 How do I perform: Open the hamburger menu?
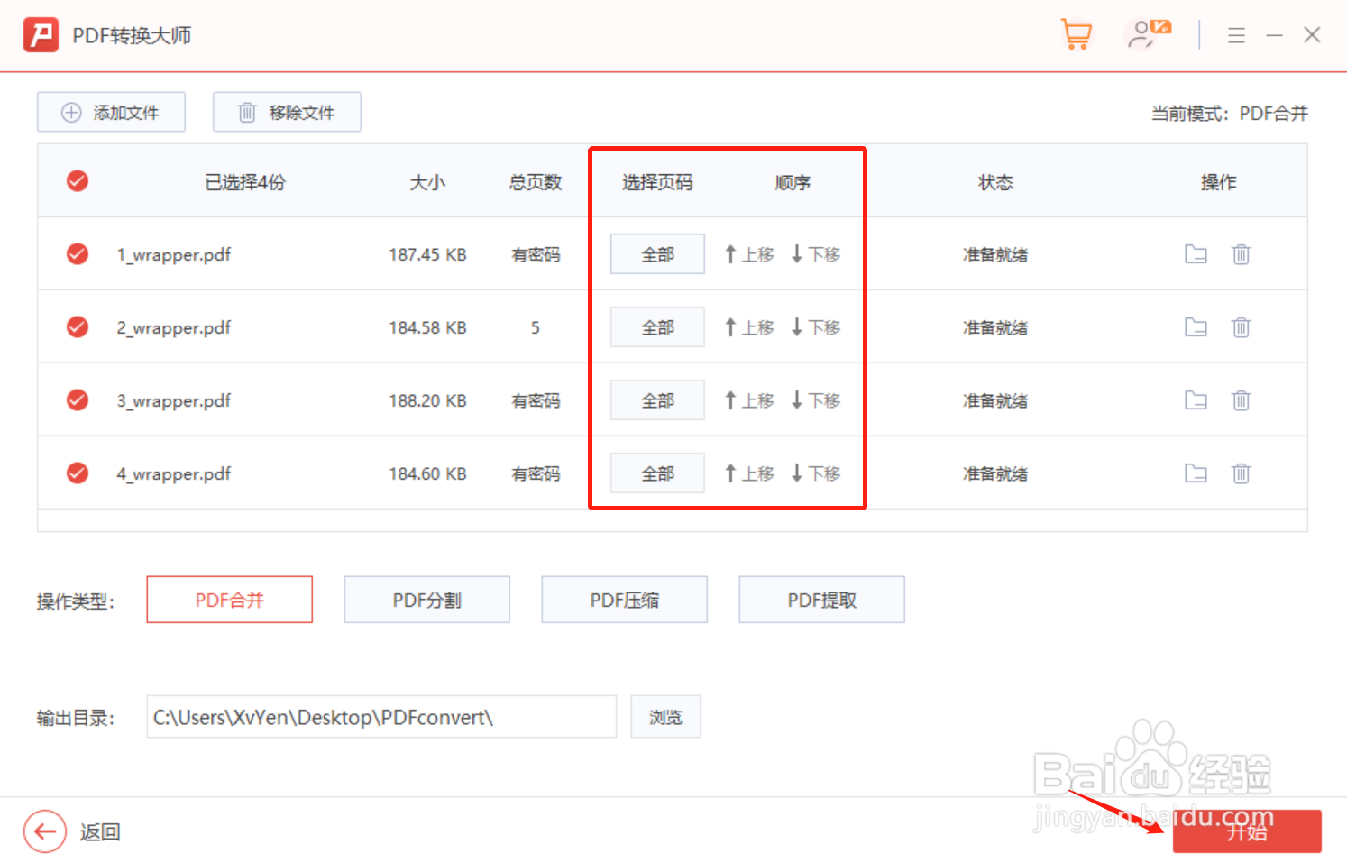pyautogui.click(x=1236, y=34)
